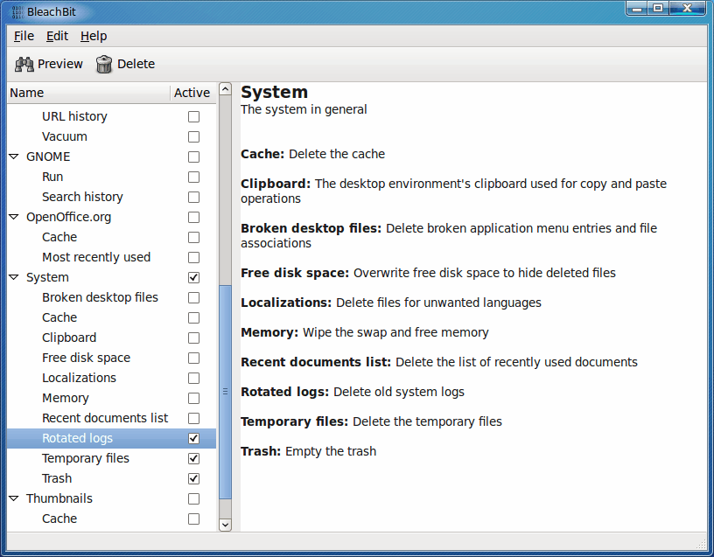This screenshot has width=714, height=557.
Task: Enable the Vacuum checkbox
Action: click(x=193, y=136)
